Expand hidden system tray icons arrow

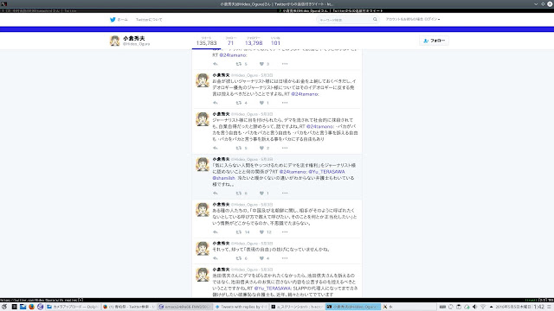tap(491, 307)
